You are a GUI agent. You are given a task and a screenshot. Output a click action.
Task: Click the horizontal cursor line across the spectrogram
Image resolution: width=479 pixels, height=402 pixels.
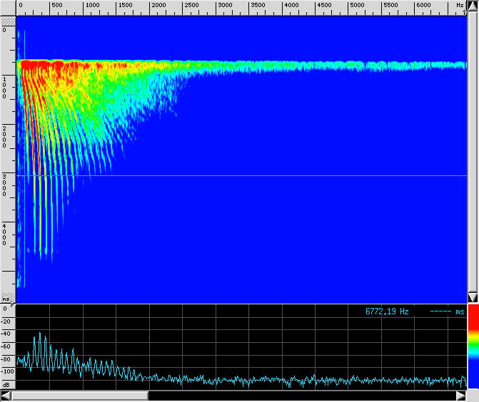243,175
